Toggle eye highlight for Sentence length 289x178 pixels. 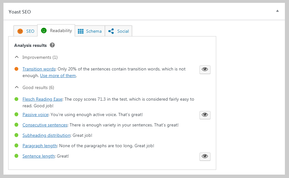[x=205, y=156]
